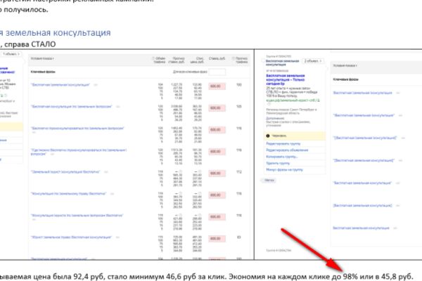The image size is (422, 281).
Task: Open menu icon beside first unquoted right-panel keyword
Action: coord(398,93)
